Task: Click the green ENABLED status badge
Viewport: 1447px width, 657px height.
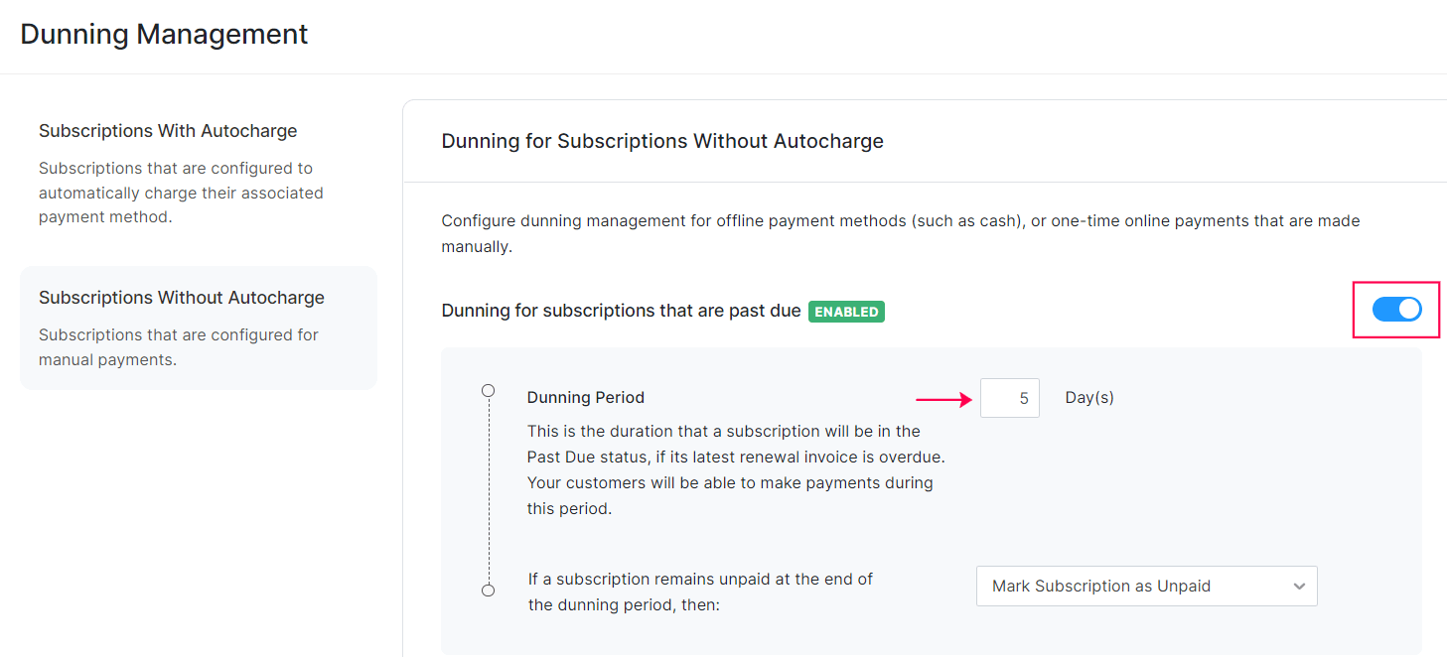Action: click(x=846, y=311)
